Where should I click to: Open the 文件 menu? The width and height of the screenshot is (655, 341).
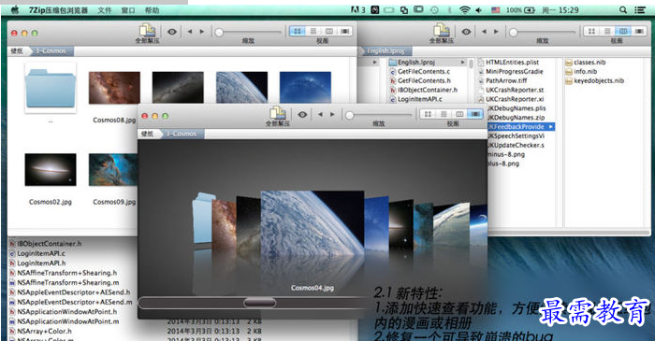click(x=105, y=10)
